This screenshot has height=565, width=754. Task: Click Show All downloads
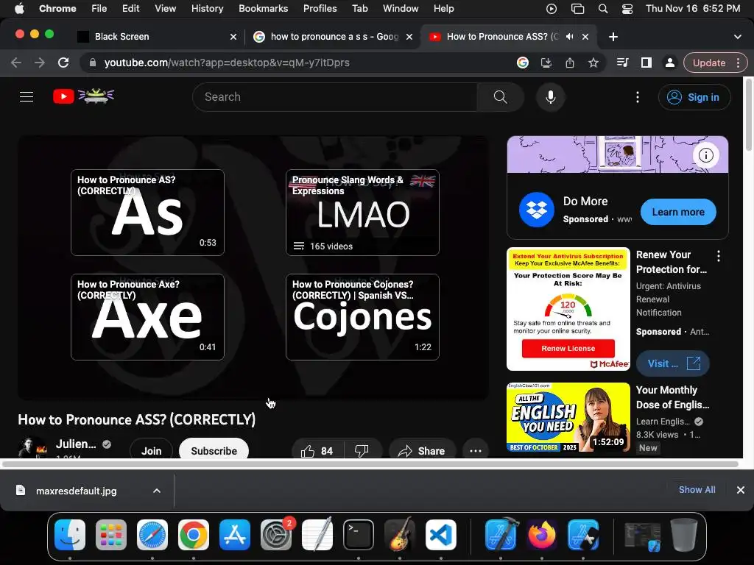click(697, 489)
